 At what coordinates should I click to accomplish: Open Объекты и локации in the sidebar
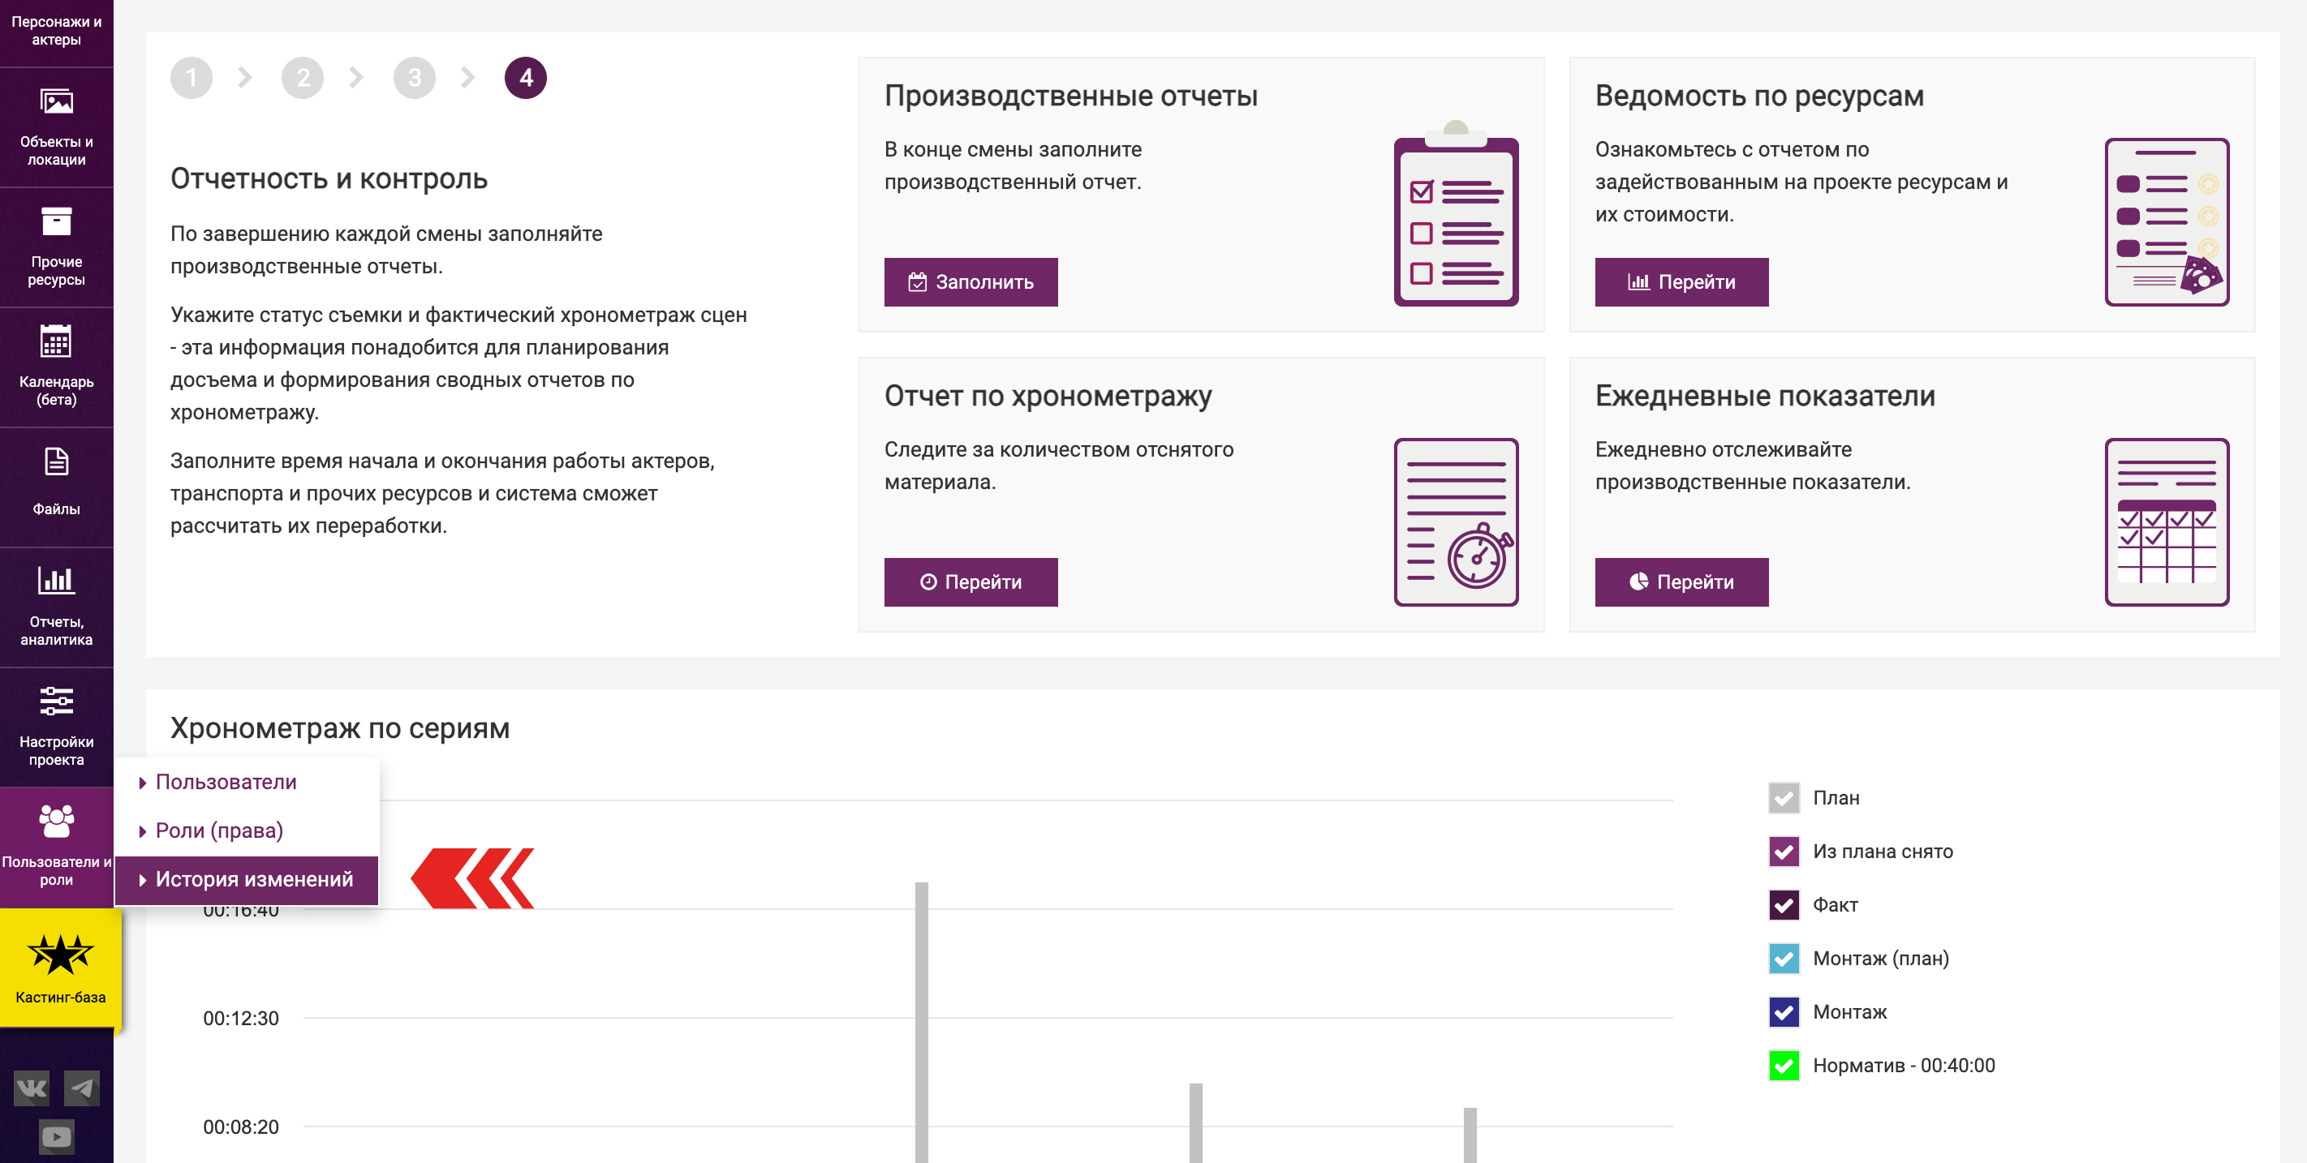pos(57,127)
